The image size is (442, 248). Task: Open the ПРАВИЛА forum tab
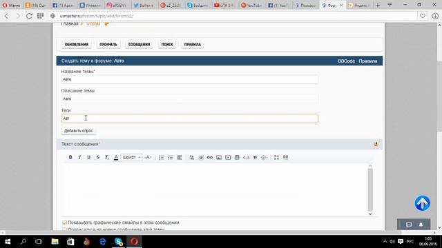pos(193,44)
